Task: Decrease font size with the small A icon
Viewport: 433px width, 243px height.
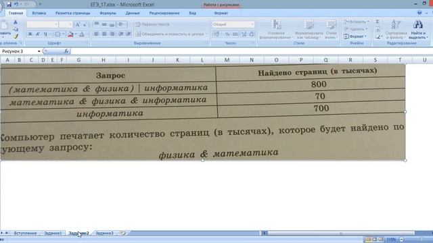Action: click(x=85, y=24)
